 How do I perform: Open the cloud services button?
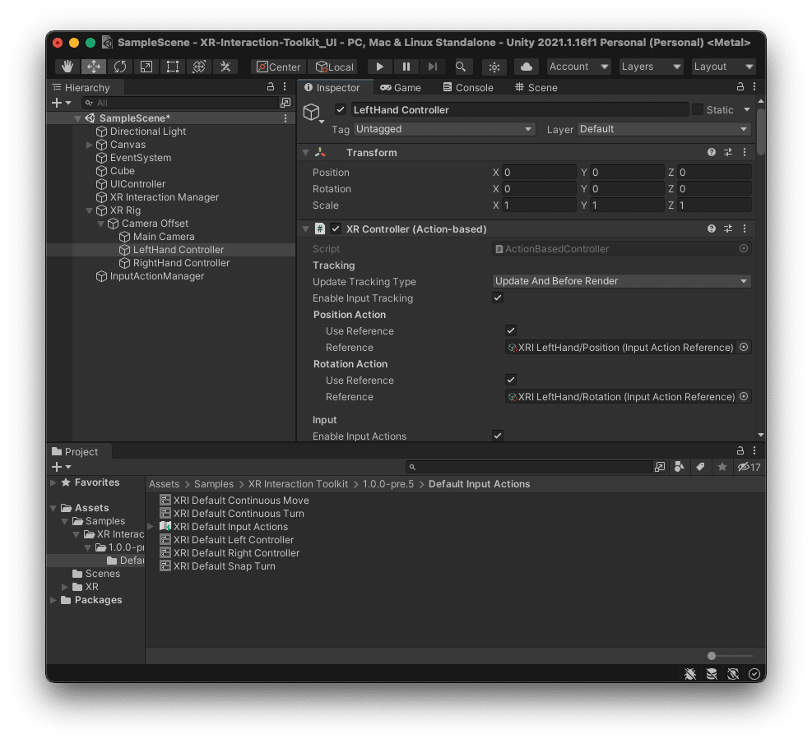[527, 67]
